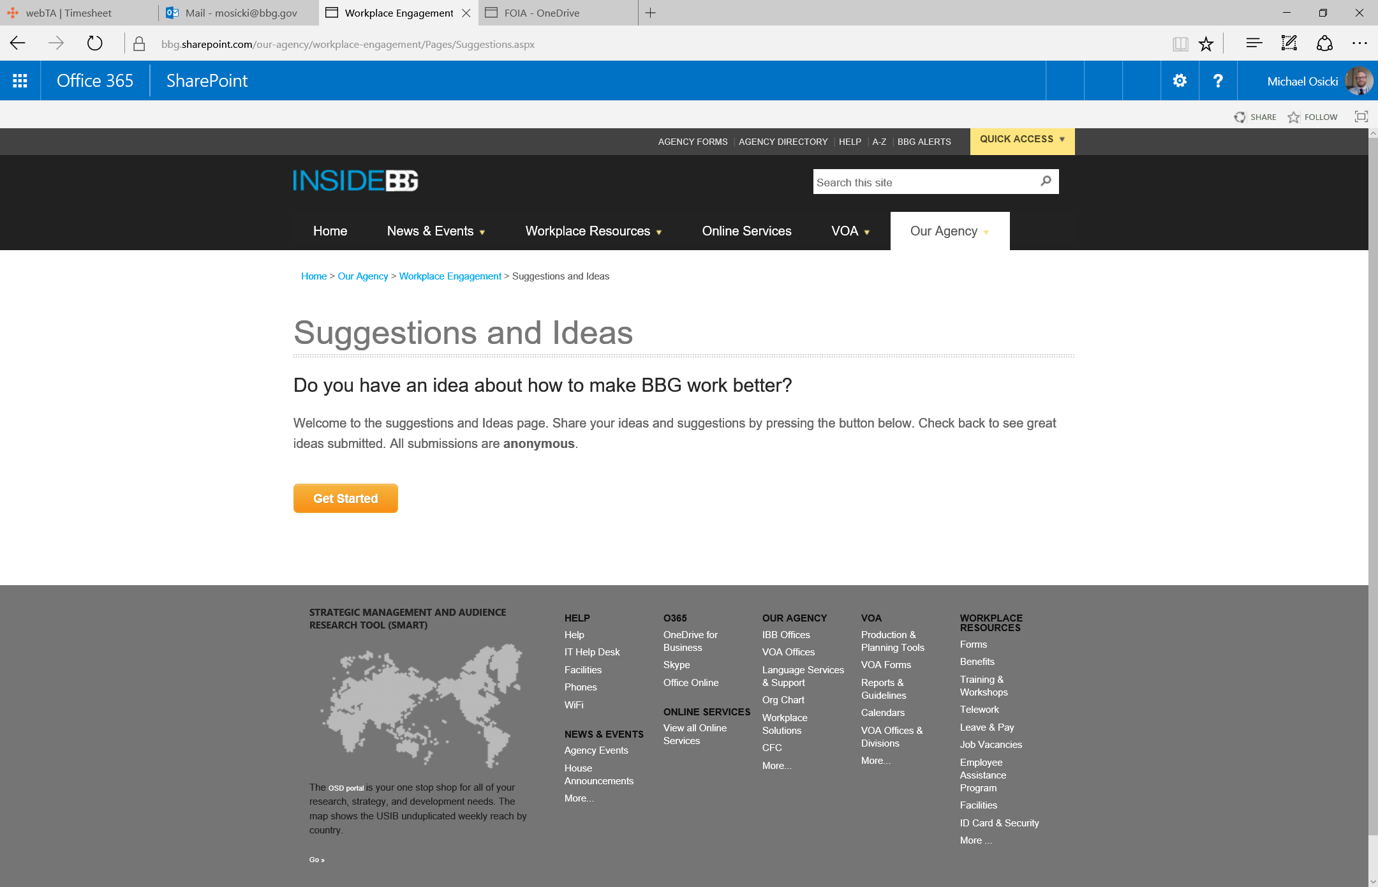Follow this site with FOLLOW star

[x=1294, y=117]
